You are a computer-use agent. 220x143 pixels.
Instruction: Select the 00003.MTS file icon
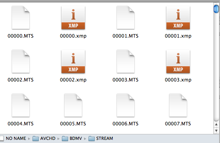(126, 62)
